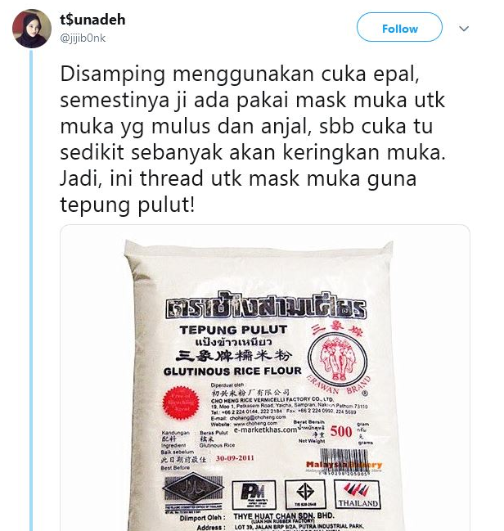Open the glutinous rice flour package photo
The width and height of the screenshot is (504, 531).
coord(265,378)
